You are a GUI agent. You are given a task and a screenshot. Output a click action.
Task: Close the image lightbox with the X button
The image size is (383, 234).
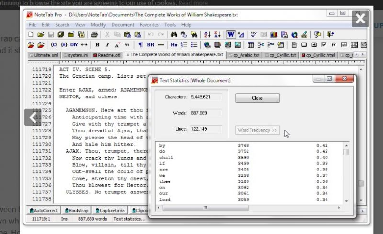(x=360, y=19)
